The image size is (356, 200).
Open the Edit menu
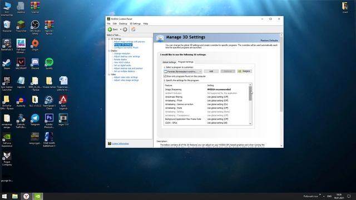click(115, 23)
